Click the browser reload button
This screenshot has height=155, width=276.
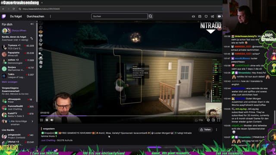tap(14, 9)
